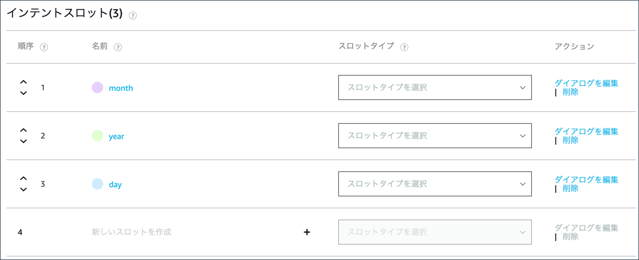Click ダイアログを編集 for the month slot

click(586, 83)
